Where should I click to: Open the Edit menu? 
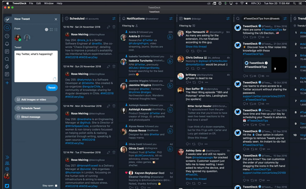[x=38, y=3]
